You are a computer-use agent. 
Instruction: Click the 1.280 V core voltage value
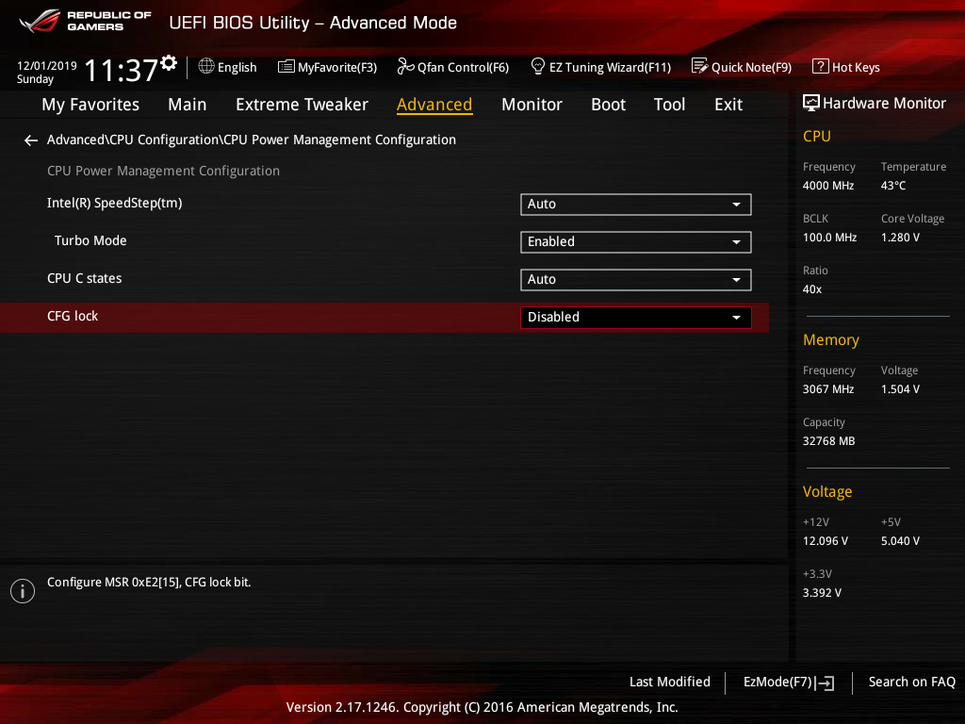coord(900,237)
